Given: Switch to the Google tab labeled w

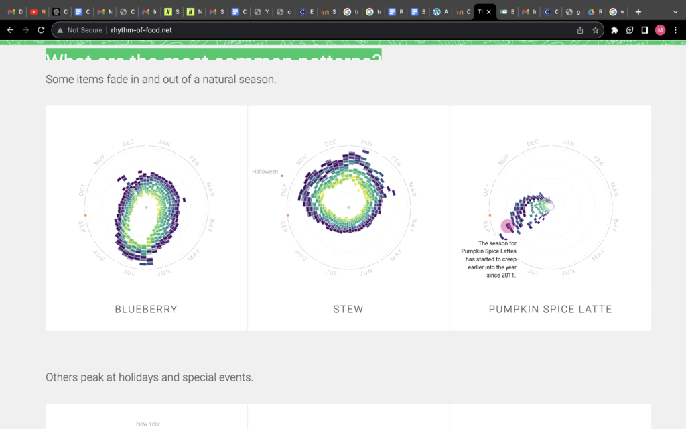Looking at the screenshot, I should tap(617, 12).
